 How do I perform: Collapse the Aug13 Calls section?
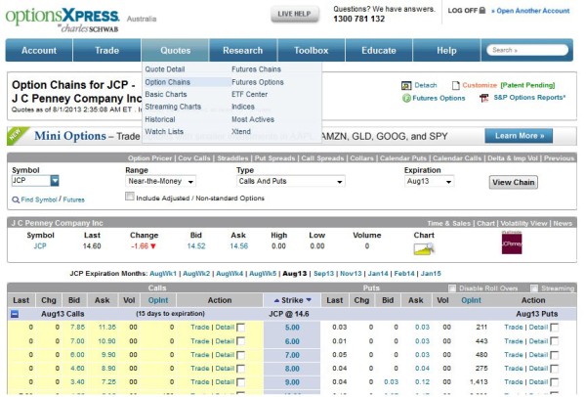pyautogui.click(x=15, y=314)
